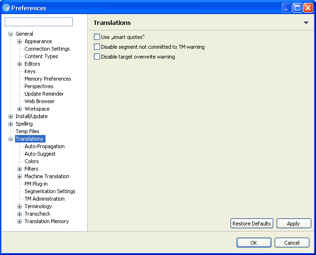
Task: Collapse the General tree node
Action: point(10,34)
